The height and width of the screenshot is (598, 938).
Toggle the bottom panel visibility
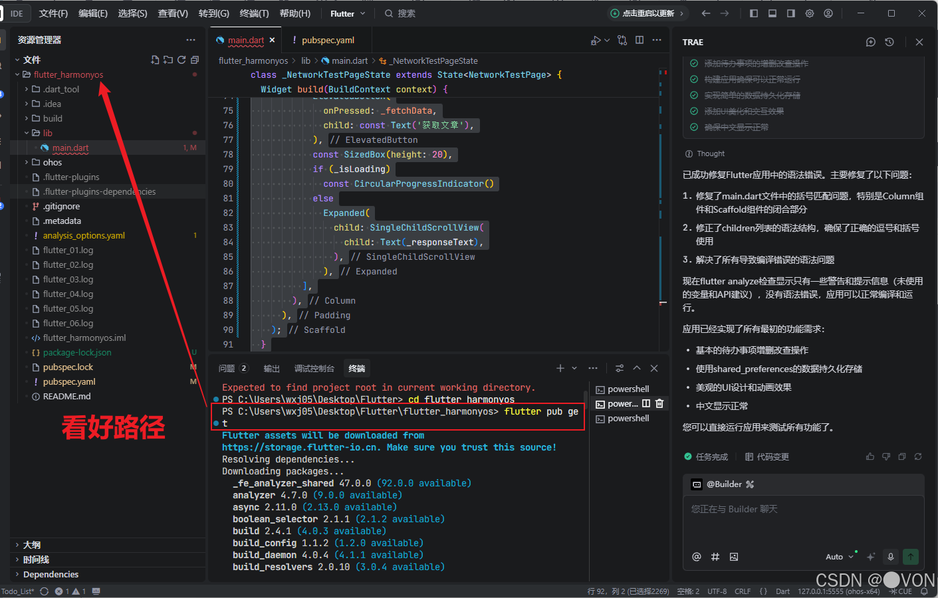point(772,13)
